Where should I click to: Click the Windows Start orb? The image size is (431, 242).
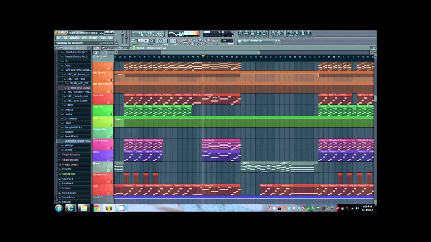pyautogui.click(x=59, y=208)
